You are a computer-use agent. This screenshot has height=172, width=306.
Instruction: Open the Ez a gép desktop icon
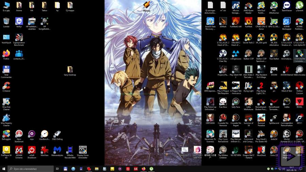(x=6, y=7)
